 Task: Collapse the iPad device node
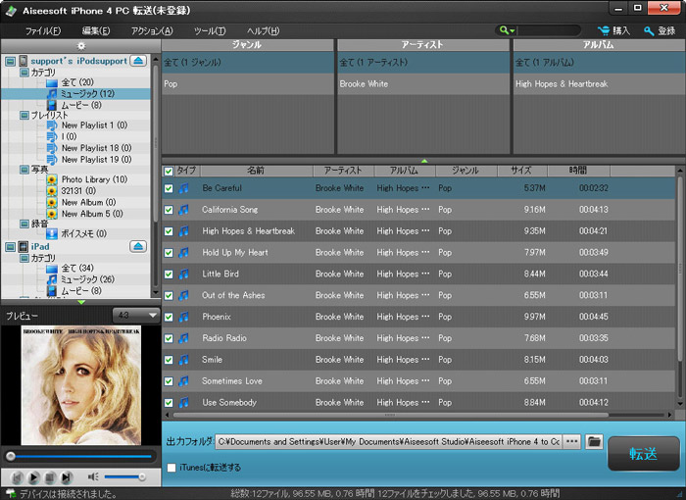pos(10,246)
